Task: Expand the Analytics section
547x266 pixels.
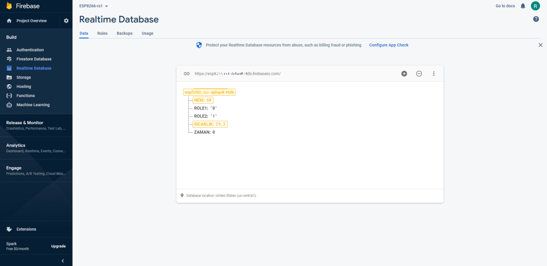Action: (x=36, y=148)
